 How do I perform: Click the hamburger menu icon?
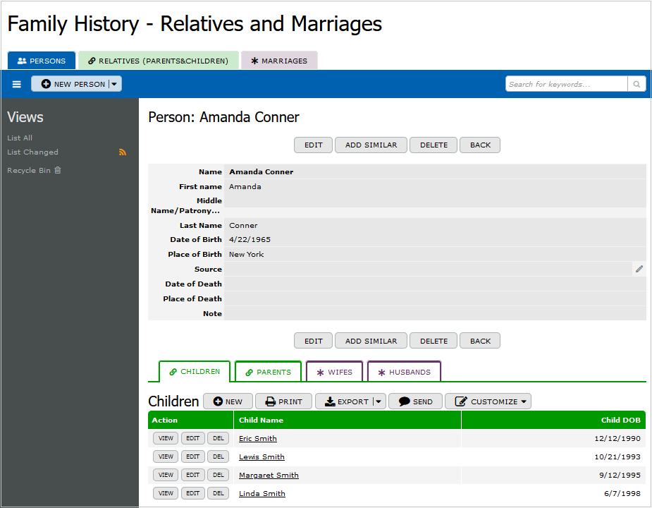coord(17,84)
